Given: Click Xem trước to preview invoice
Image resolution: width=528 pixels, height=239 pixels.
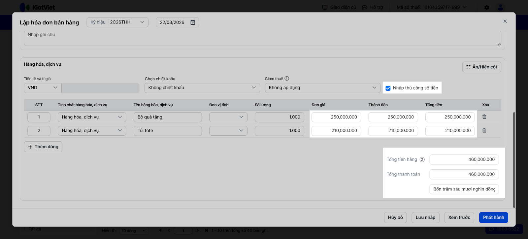Looking at the screenshot, I should click(x=459, y=218).
